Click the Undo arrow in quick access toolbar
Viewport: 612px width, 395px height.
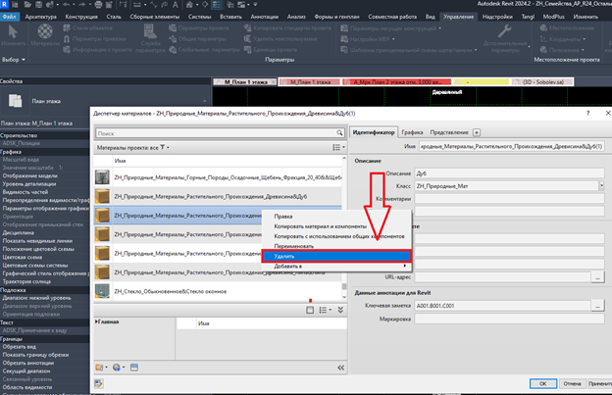point(66,5)
